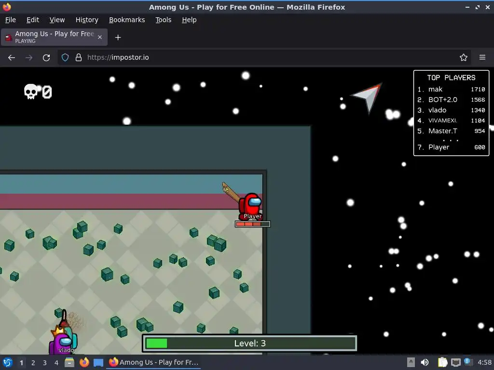Image resolution: width=494 pixels, height=370 pixels.
Task: Reload the impostor.io page
Action: click(x=46, y=58)
